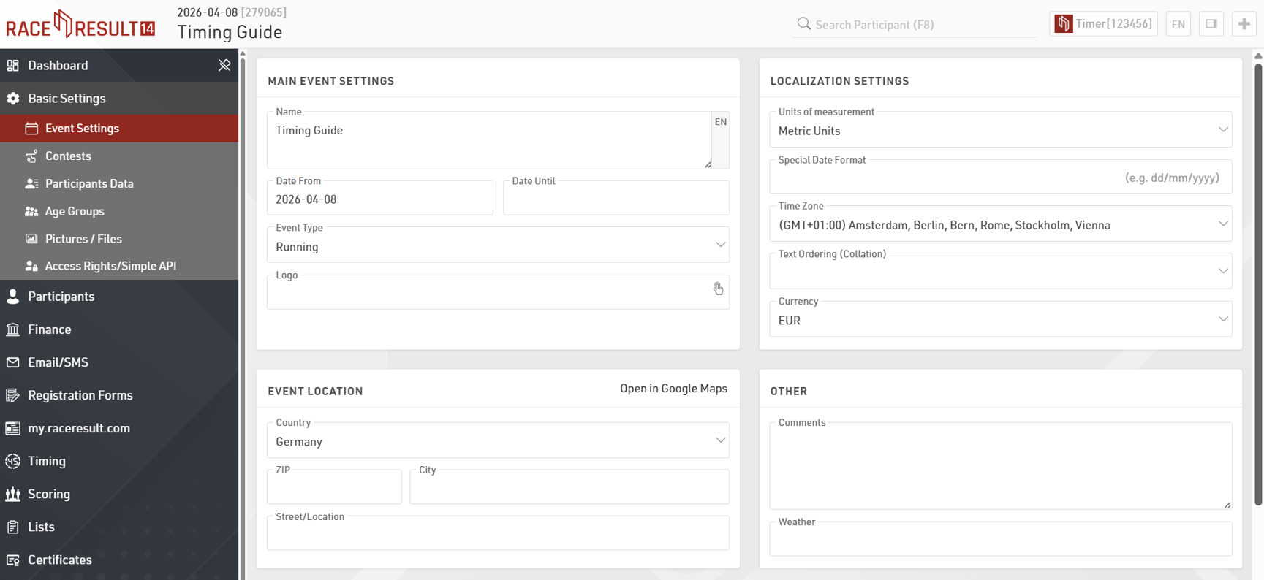This screenshot has height=580, width=1264.
Task: Open Age Groups menu item
Action: [75, 212]
